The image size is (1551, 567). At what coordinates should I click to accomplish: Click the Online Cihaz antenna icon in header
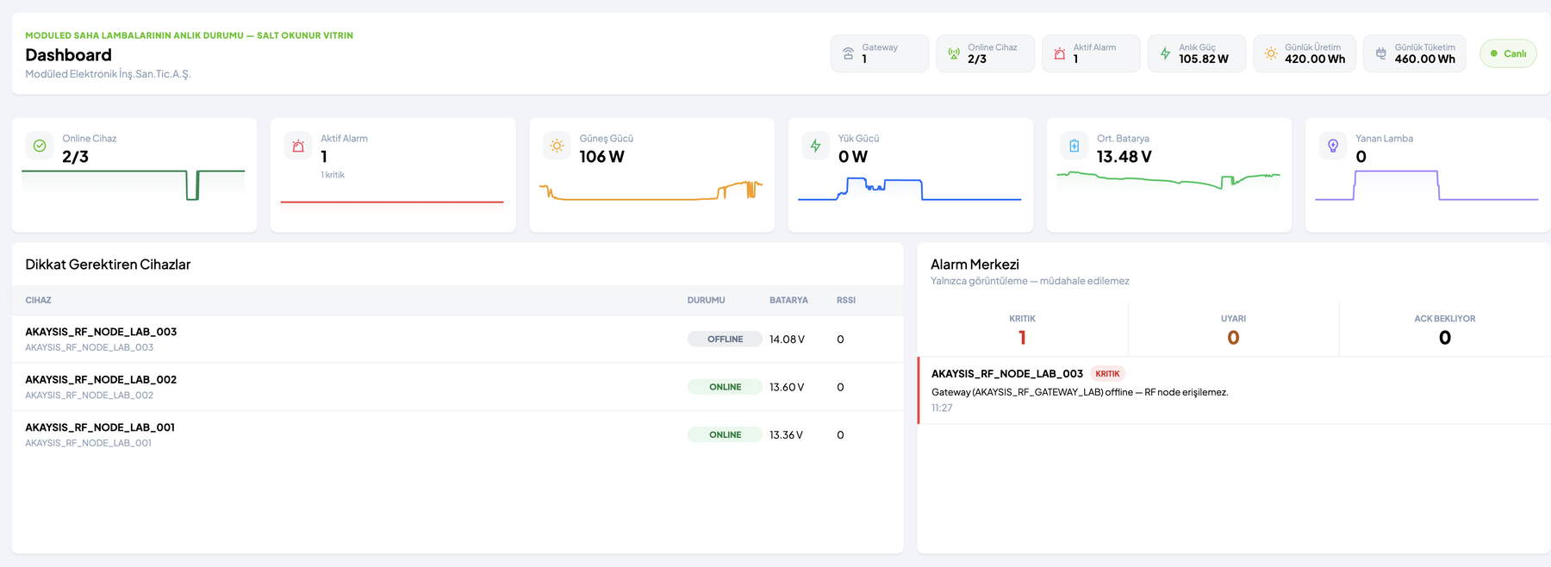click(x=954, y=53)
